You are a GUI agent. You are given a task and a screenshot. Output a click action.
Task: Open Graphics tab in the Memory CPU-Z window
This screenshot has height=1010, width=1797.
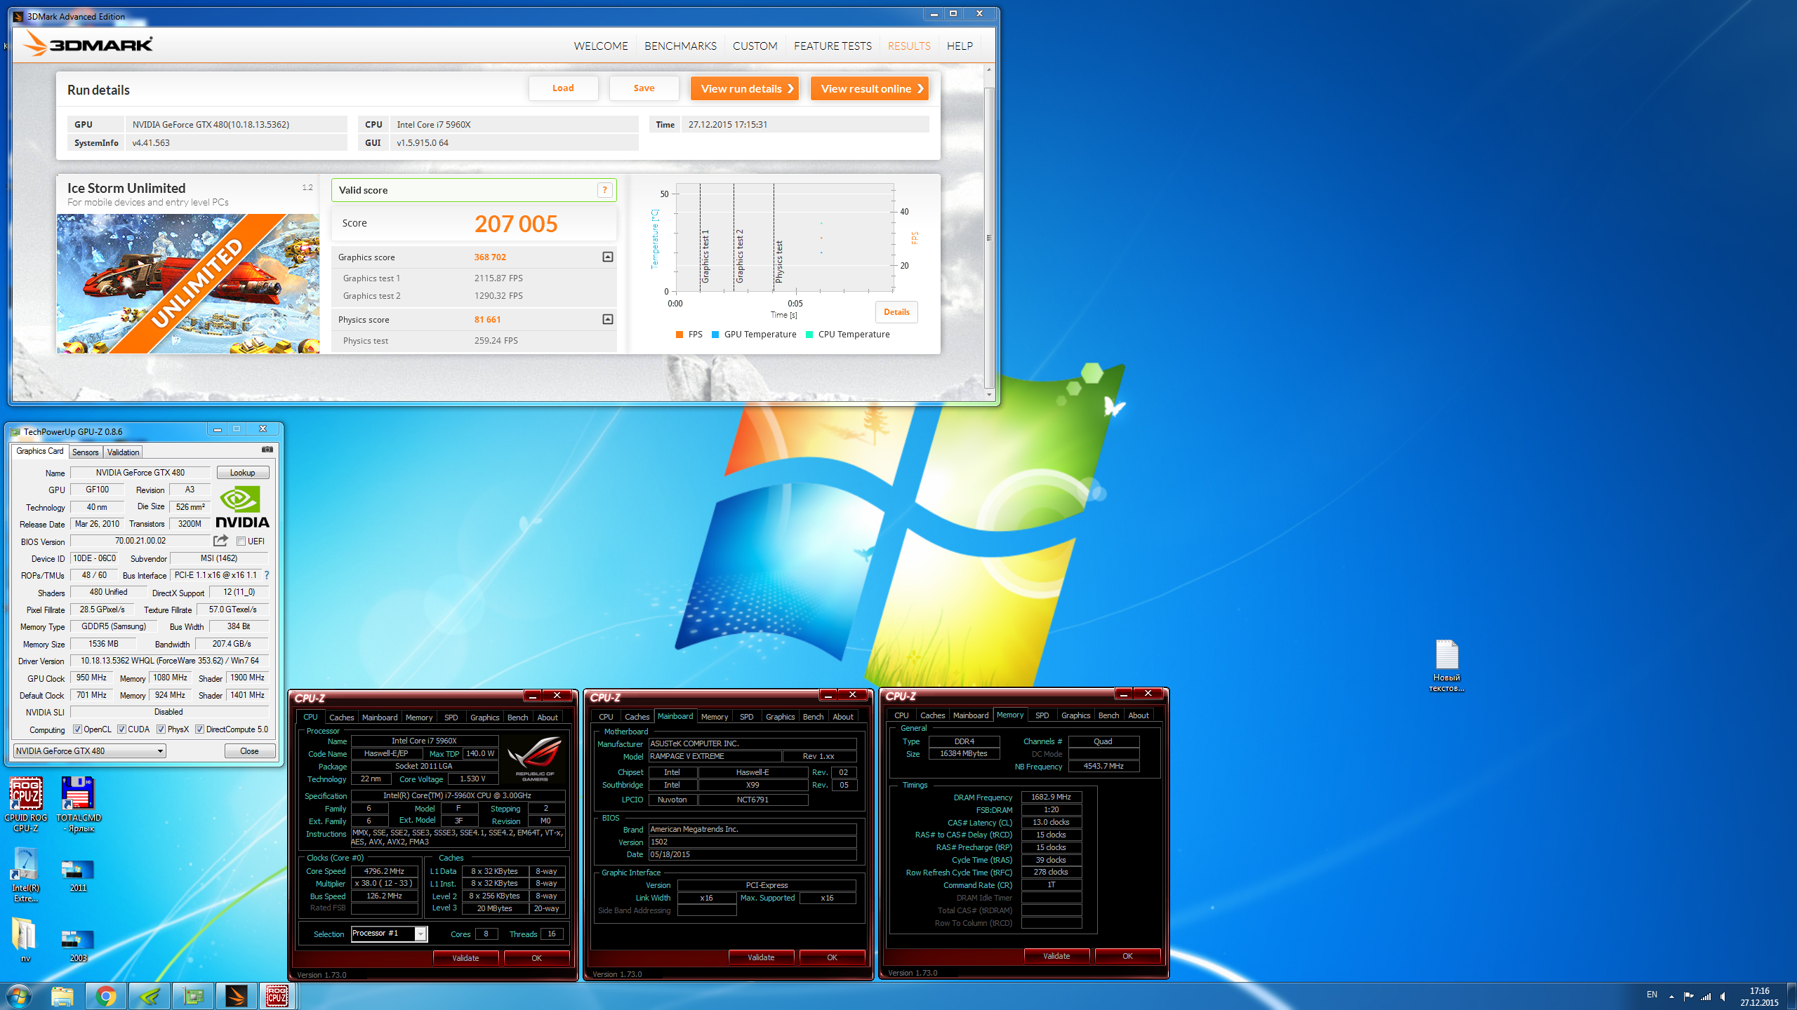[x=1075, y=715]
